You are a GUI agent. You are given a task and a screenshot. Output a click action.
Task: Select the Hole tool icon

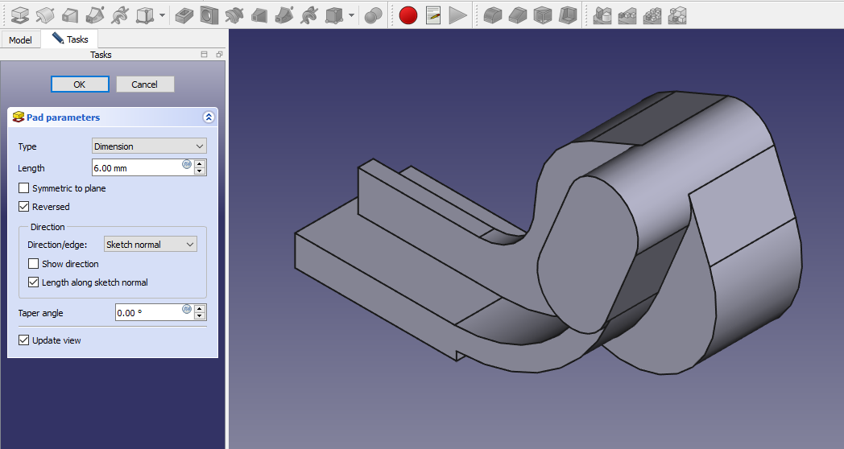point(209,14)
